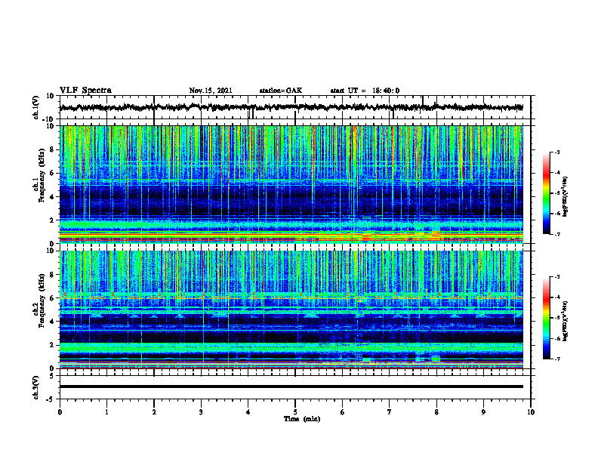Screen dimensions: 598x462
Task: Click the "ch.3(V)" axis label
Action: pyautogui.click(x=36, y=387)
